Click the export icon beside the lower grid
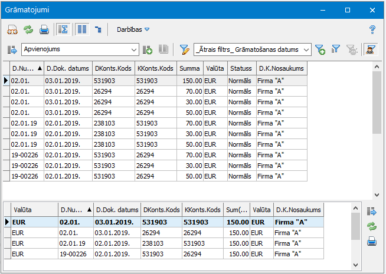This screenshot has height=274, width=386. (372, 212)
